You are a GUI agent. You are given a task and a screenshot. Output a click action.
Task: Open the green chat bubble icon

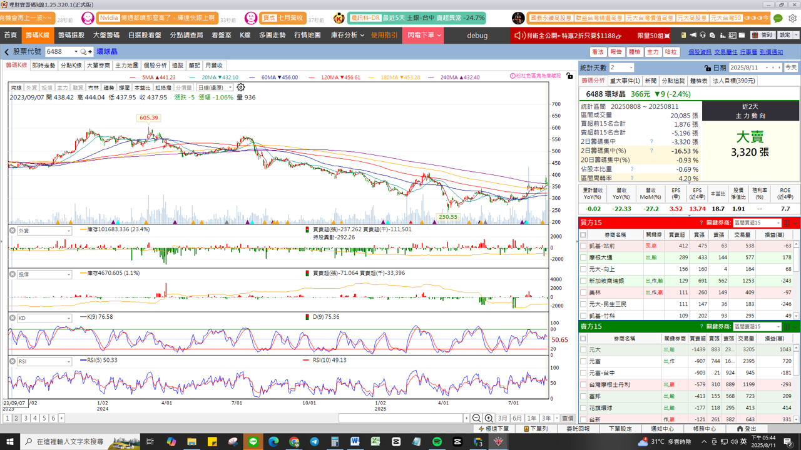pos(778,18)
